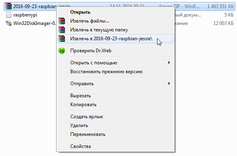Click the ZIP - WinR... type cell

[x=187, y=6]
